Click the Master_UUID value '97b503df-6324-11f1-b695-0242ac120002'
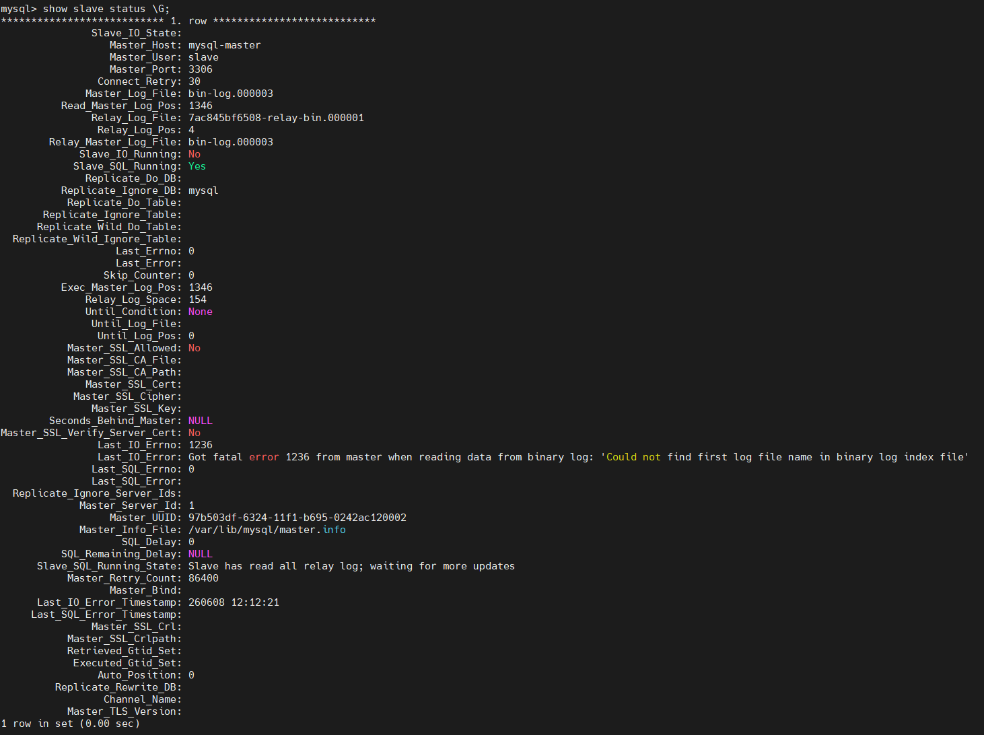Viewport: 984px width, 735px height. (x=297, y=518)
